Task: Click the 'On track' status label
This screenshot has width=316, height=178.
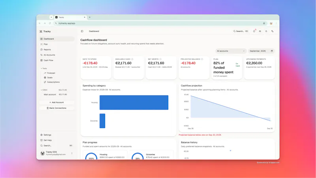Action: [238, 65]
